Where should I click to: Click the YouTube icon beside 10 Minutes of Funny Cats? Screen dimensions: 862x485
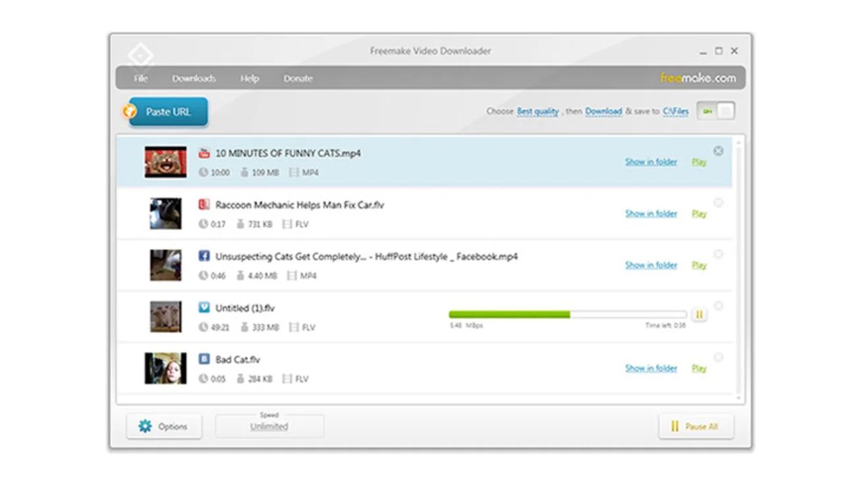coord(204,153)
